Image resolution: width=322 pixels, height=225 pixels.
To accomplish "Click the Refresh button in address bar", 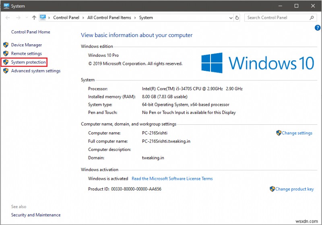I will coord(237,18).
